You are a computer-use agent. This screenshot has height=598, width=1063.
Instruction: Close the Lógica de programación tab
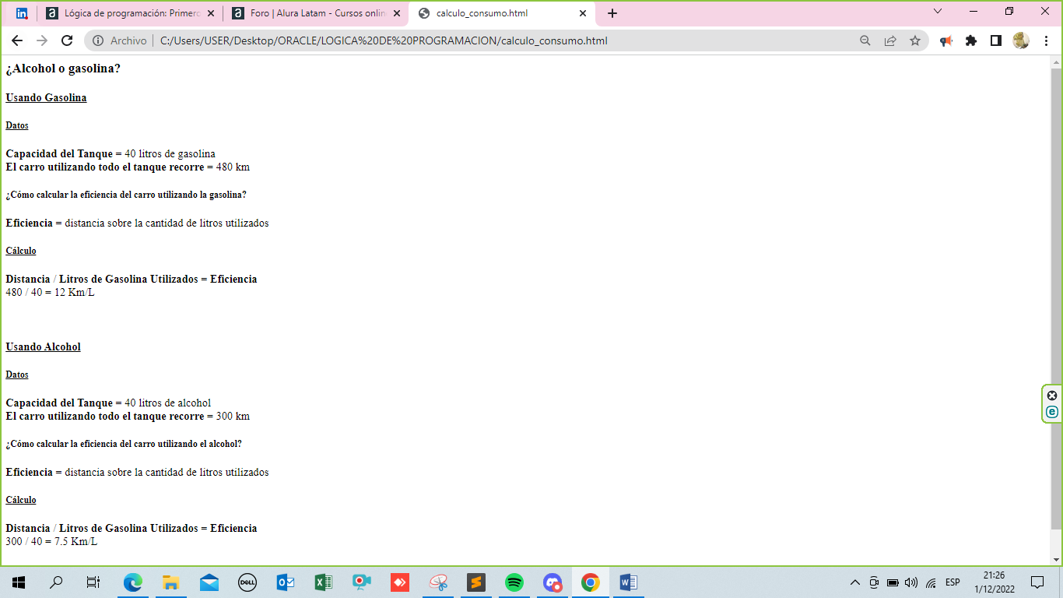coord(210,13)
